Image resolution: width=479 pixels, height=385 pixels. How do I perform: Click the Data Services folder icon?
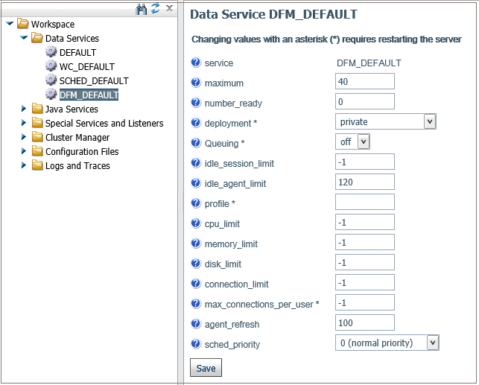pos(37,37)
